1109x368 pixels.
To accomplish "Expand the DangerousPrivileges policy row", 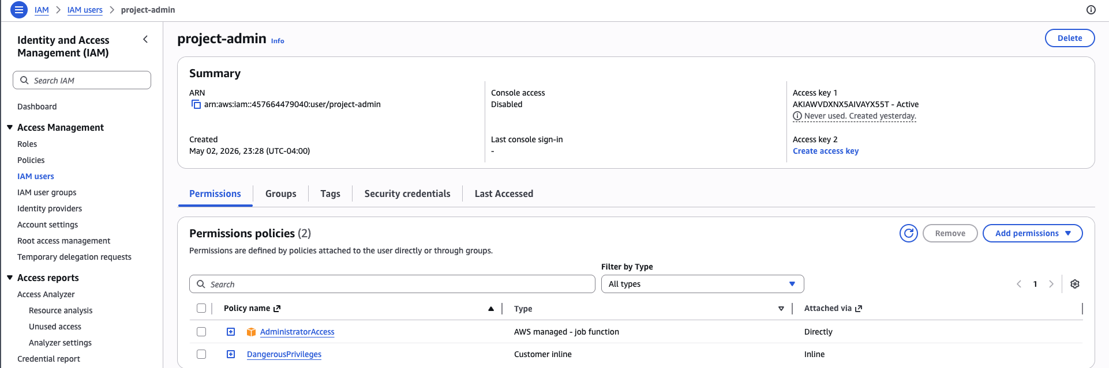I will point(231,354).
